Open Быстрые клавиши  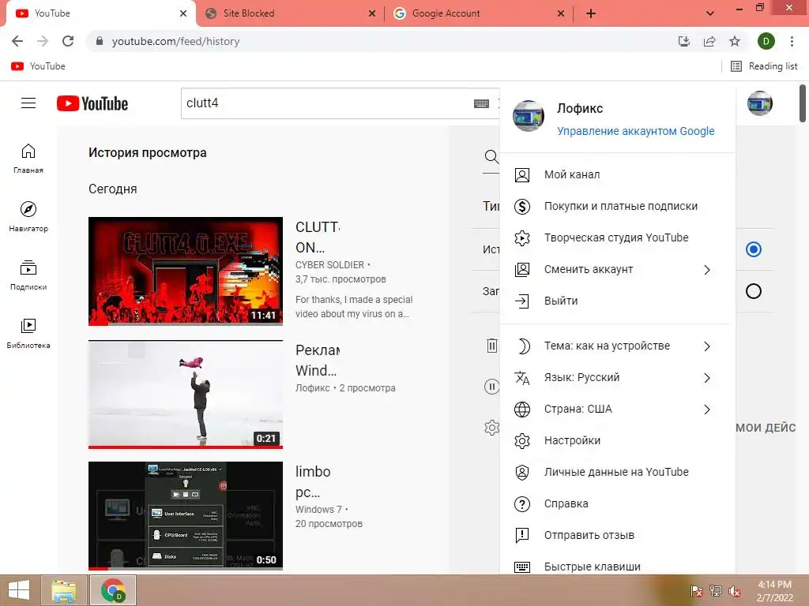pyautogui.click(x=617, y=566)
